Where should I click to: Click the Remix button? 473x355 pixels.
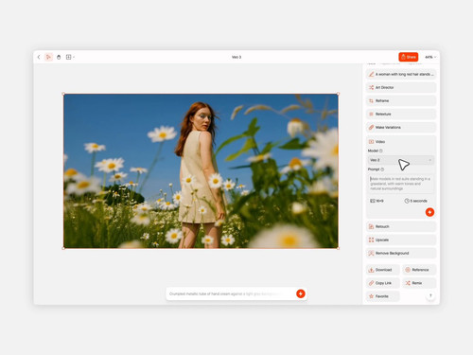[x=419, y=283]
